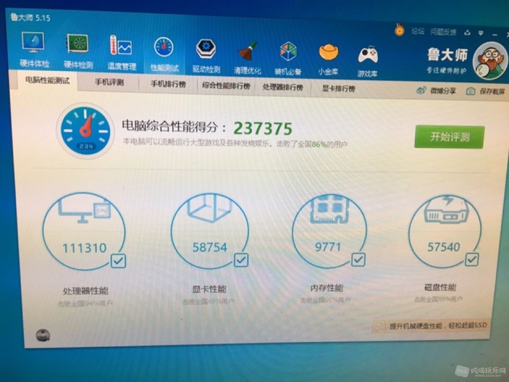Open 温度管理 temperature management icon
509x382 pixels.
click(x=121, y=45)
